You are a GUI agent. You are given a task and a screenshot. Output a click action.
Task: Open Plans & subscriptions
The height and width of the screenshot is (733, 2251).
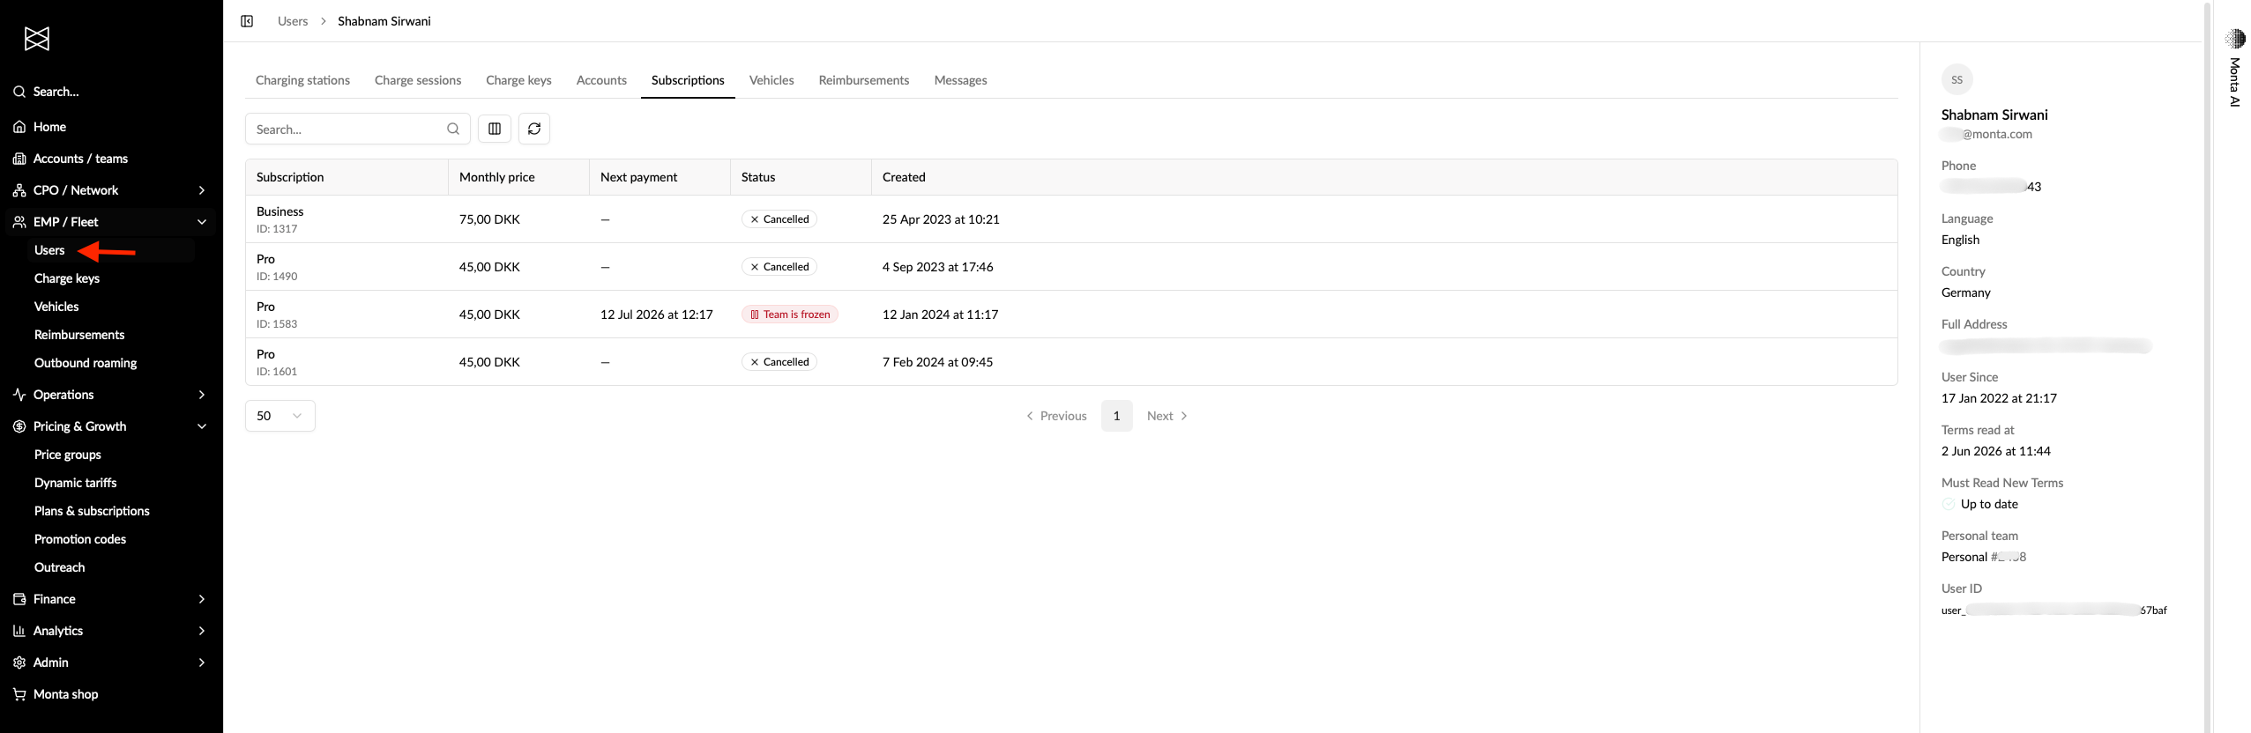(x=92, y=511)
